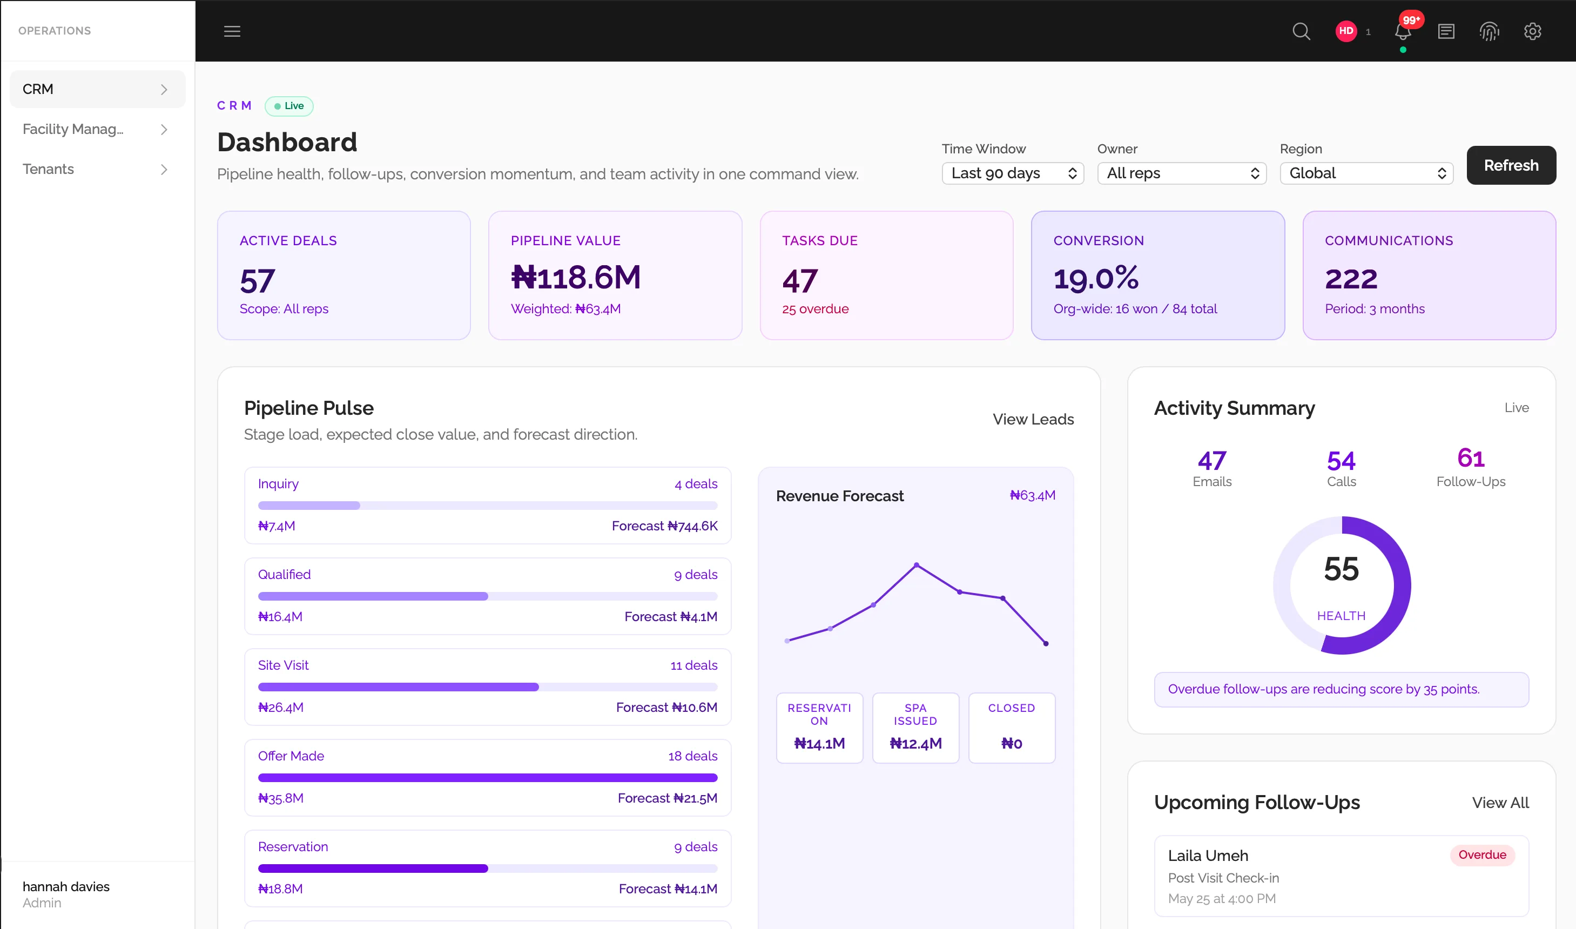1576x929 pixels.
Task: Open the Region Global dropdown
Action: [x=1366, y=173]
